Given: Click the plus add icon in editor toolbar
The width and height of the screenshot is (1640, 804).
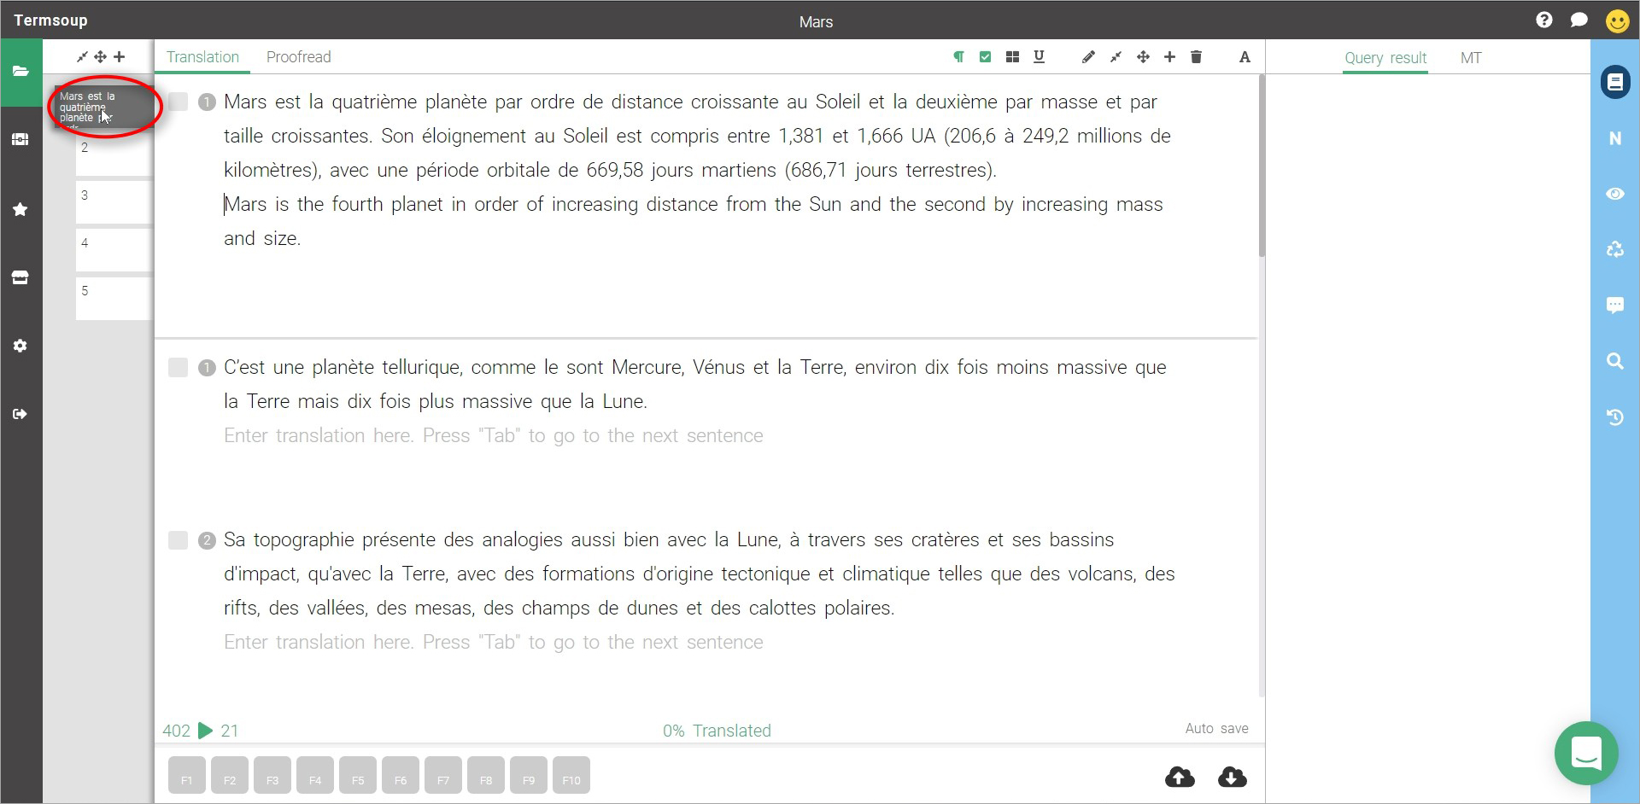Looking at the screenshot, I should tap(1169, 57).
